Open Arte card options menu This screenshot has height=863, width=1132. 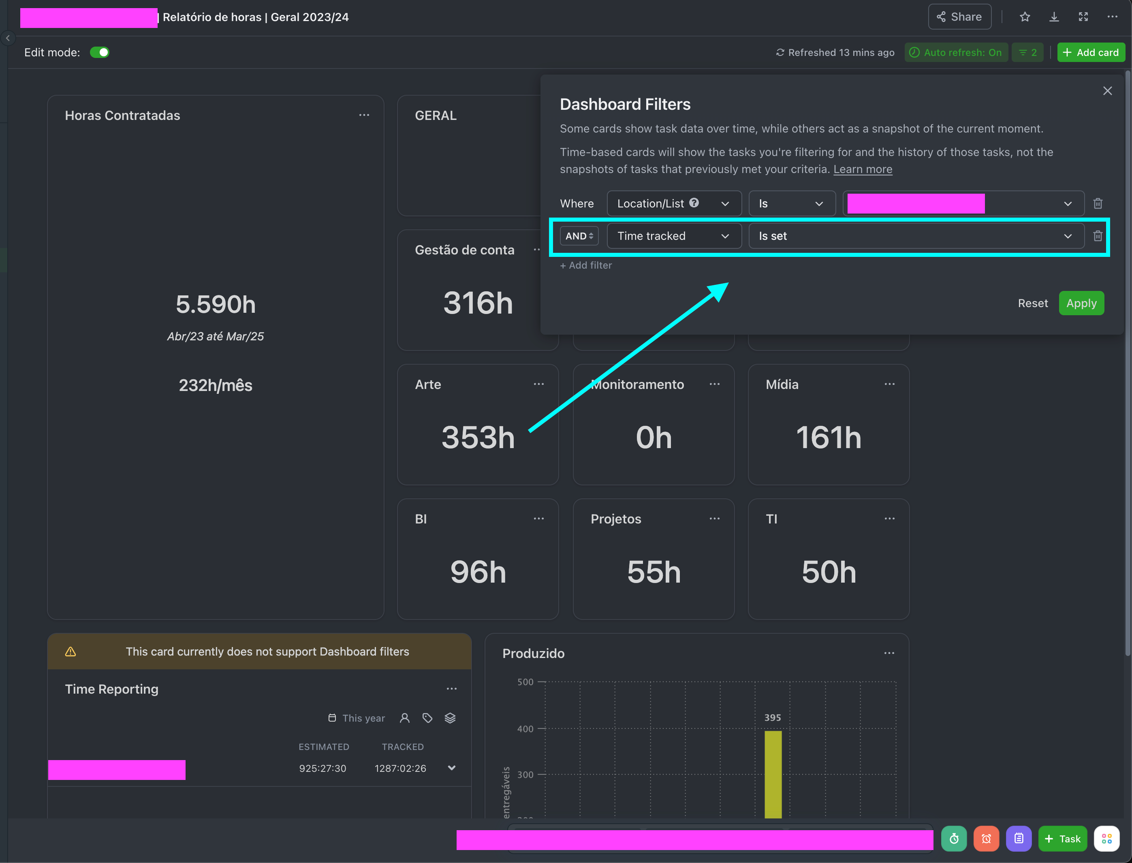539,384
